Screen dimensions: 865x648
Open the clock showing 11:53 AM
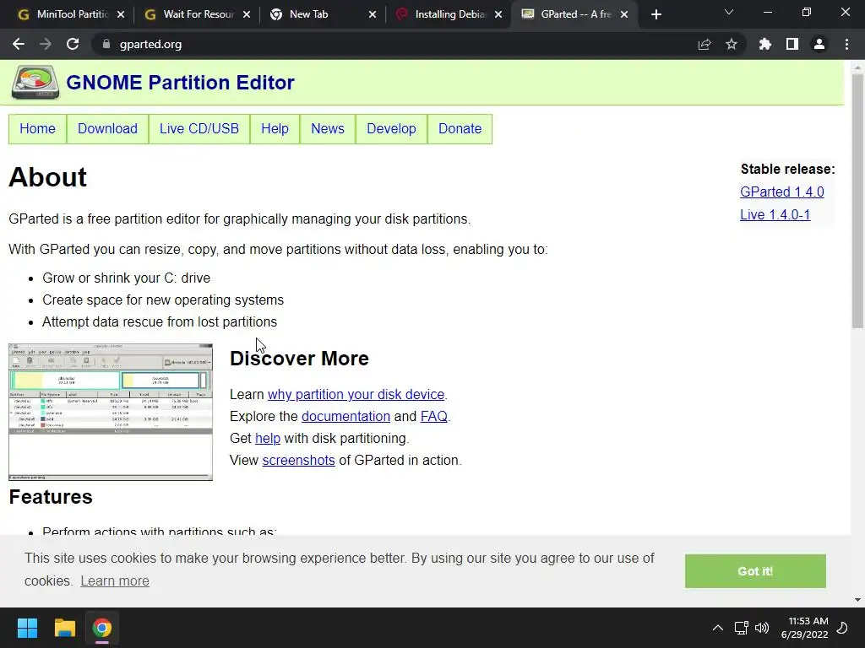pyautogui.click(x=804, y=628)
